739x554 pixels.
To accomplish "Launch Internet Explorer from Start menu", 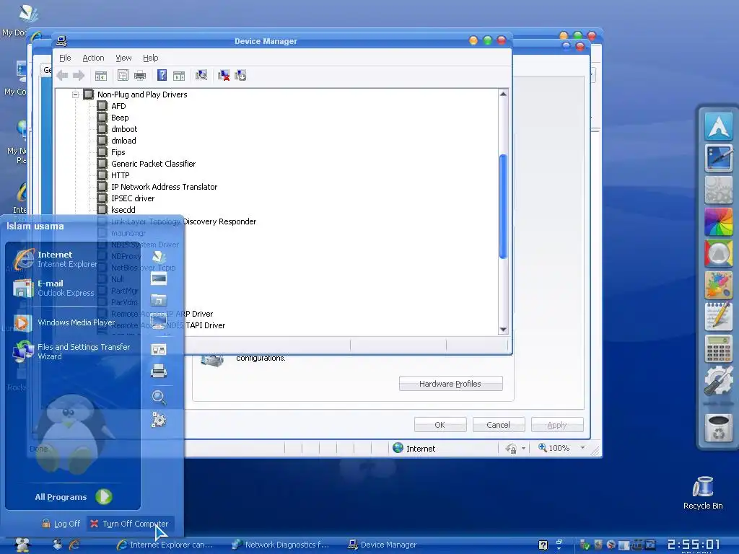I will (x=56, y=259).
